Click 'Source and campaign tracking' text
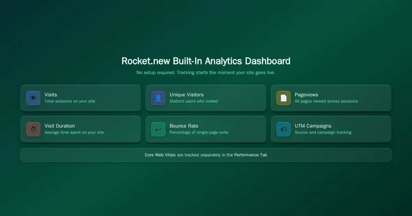This screenshot has height=216, width=412. point(323,132)
